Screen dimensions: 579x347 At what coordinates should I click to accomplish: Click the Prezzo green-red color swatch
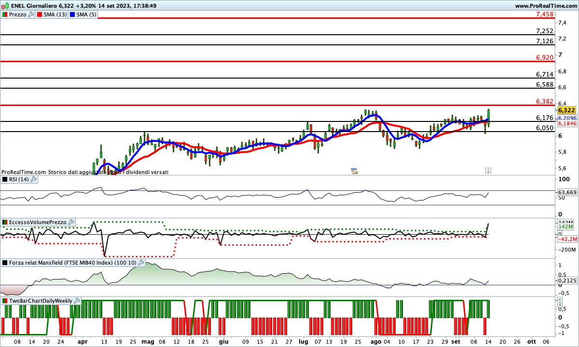[5, 14]
